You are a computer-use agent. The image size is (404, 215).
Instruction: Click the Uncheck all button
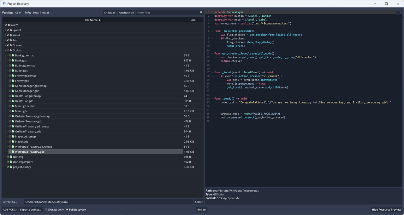click(126, 13)
